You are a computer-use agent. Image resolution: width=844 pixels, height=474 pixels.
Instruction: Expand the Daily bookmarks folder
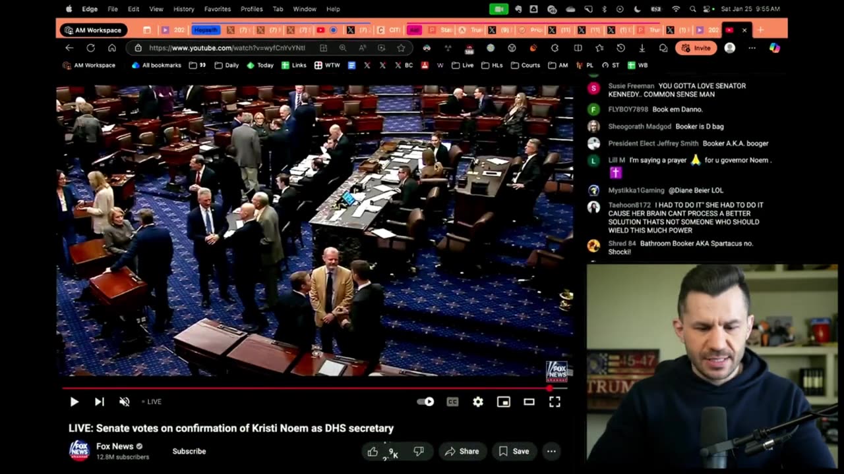(x=227, y=65)
